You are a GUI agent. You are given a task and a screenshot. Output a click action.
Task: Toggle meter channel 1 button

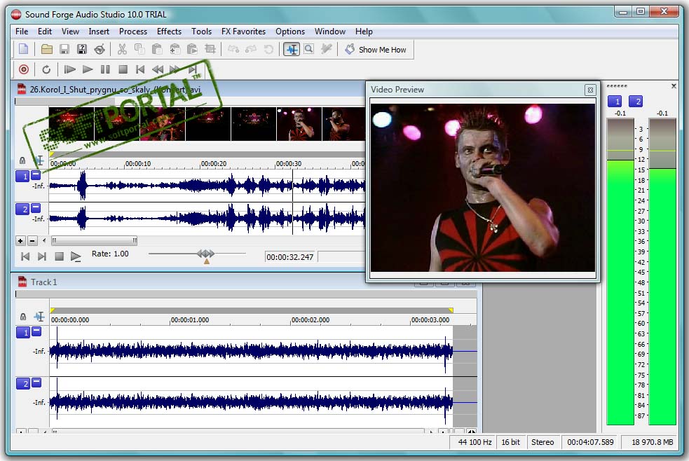(614, 102)
